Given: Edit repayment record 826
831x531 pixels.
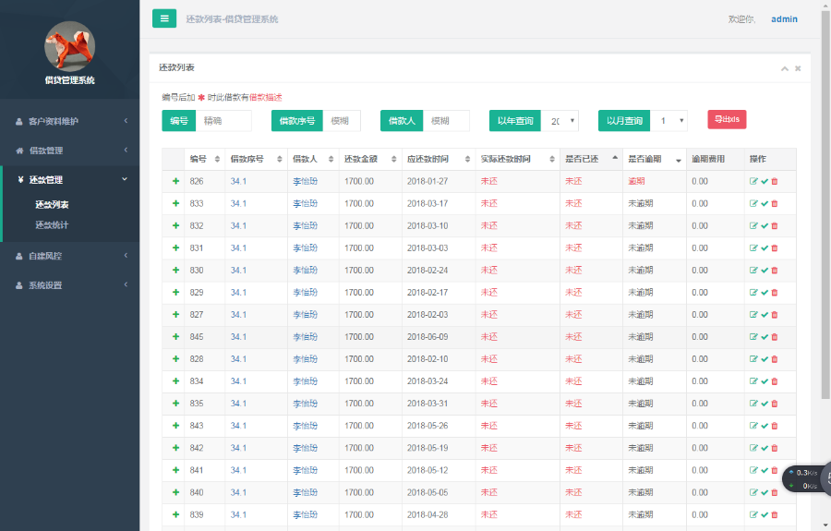Looking at the screenshot, I should point(753,181).
